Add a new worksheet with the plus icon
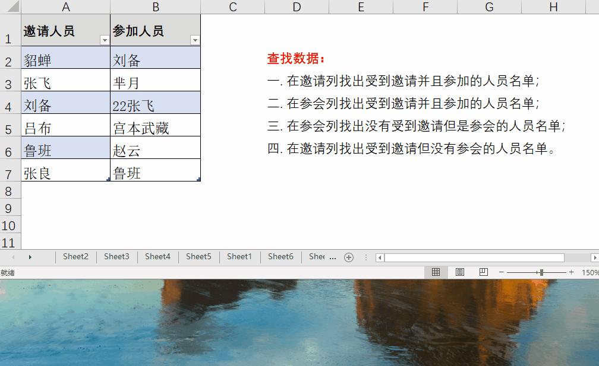Viewport: 599px width, 366px height. pos(349,257)
